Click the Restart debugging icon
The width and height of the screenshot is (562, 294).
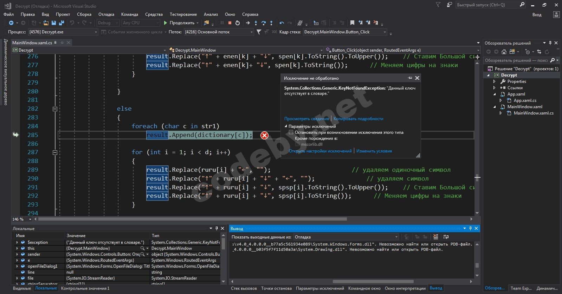click(x=238, y=23)
